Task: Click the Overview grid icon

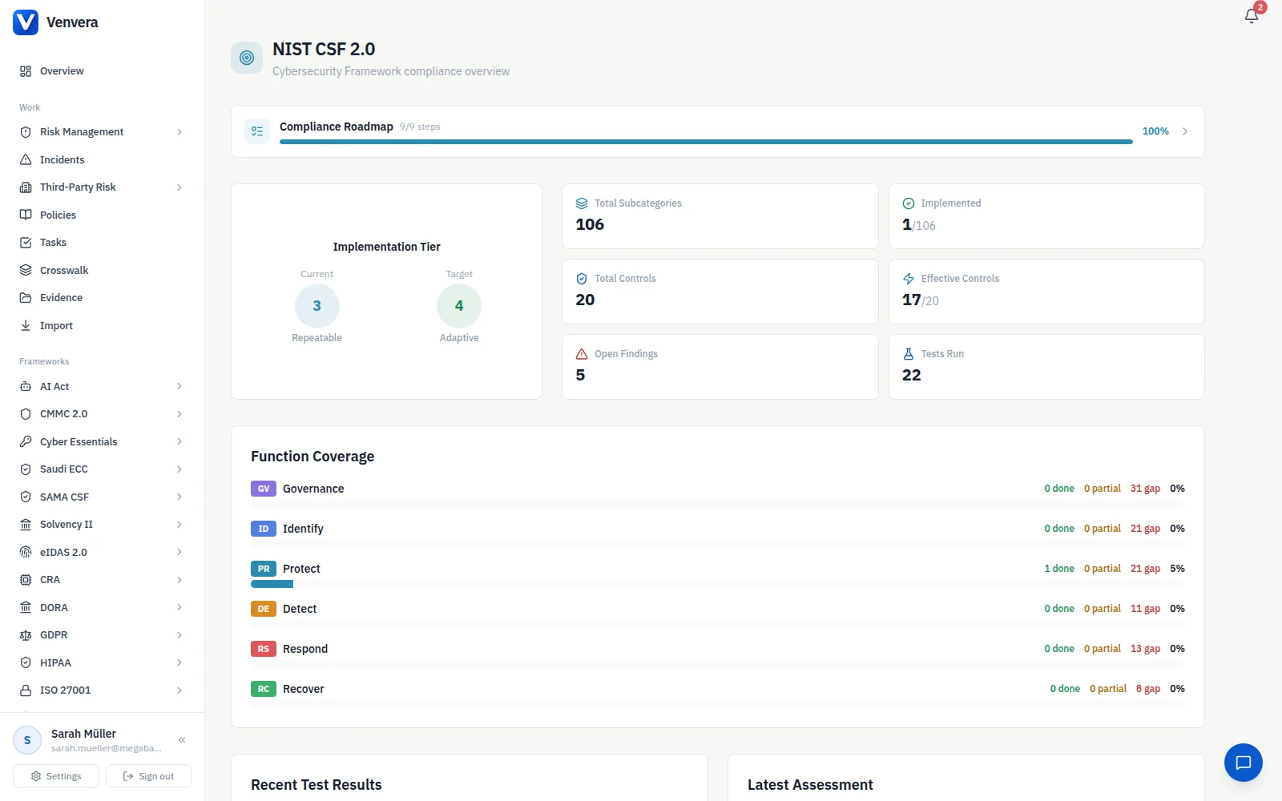Action: click(x=26, y=71)
